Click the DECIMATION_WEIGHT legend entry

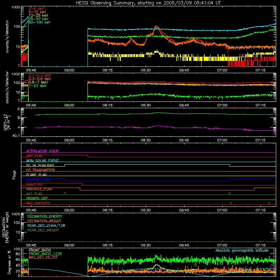[x=44, y=221]
